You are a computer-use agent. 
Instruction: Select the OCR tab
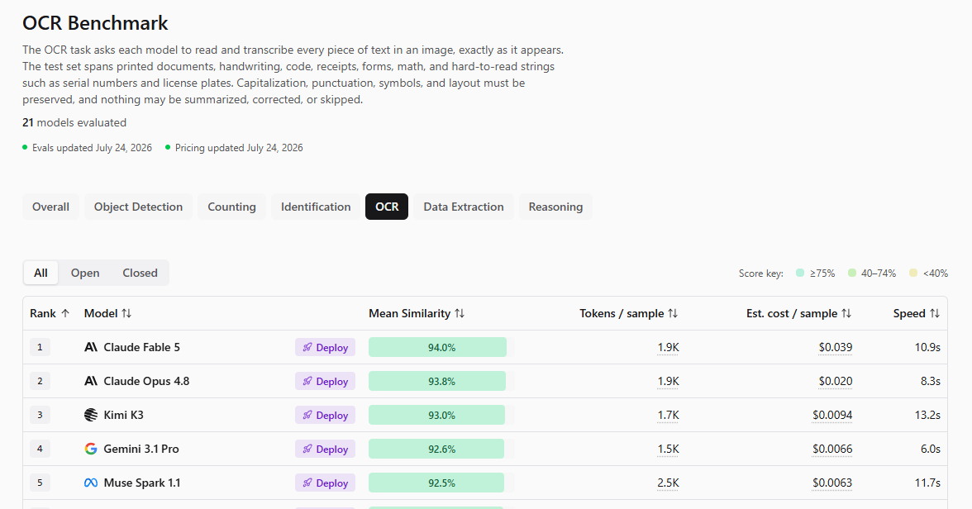387,207
